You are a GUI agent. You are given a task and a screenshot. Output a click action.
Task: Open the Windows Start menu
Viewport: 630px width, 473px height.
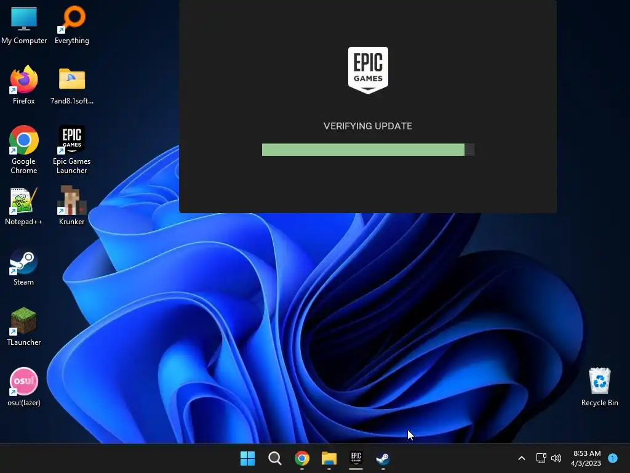point(247,458)
